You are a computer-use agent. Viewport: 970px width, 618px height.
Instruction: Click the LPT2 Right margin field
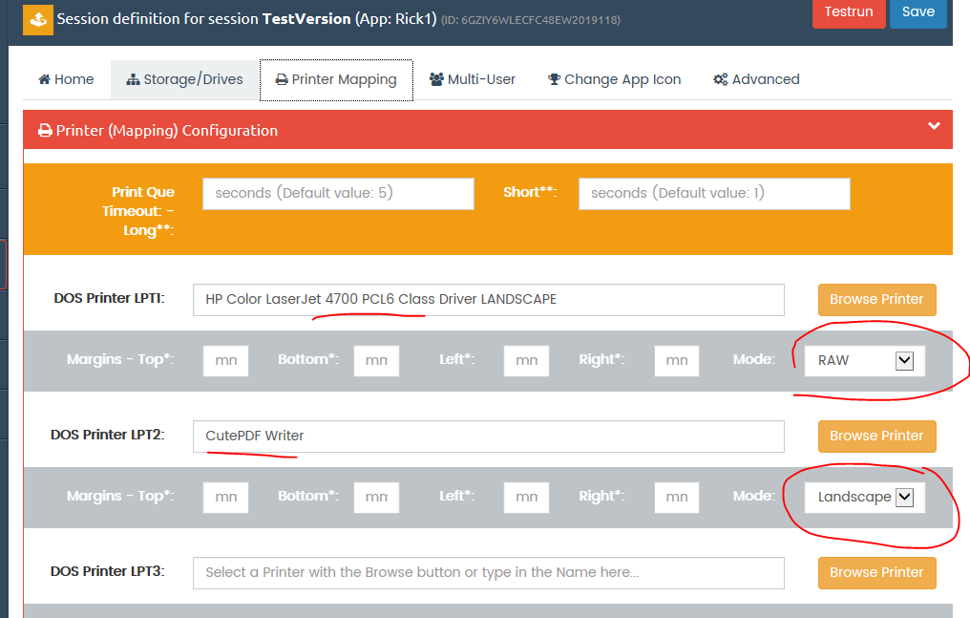point(677,498)
